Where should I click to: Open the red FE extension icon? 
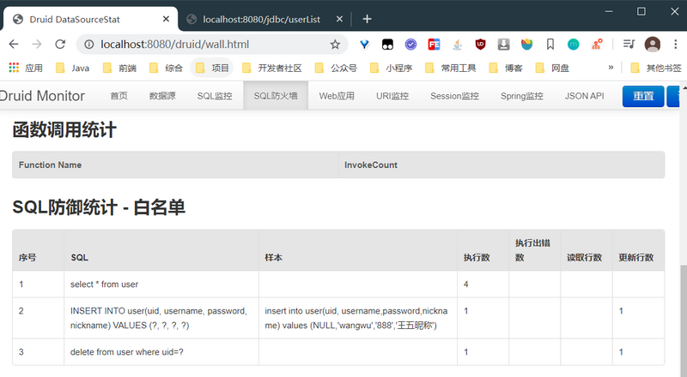tap(434, 45)
